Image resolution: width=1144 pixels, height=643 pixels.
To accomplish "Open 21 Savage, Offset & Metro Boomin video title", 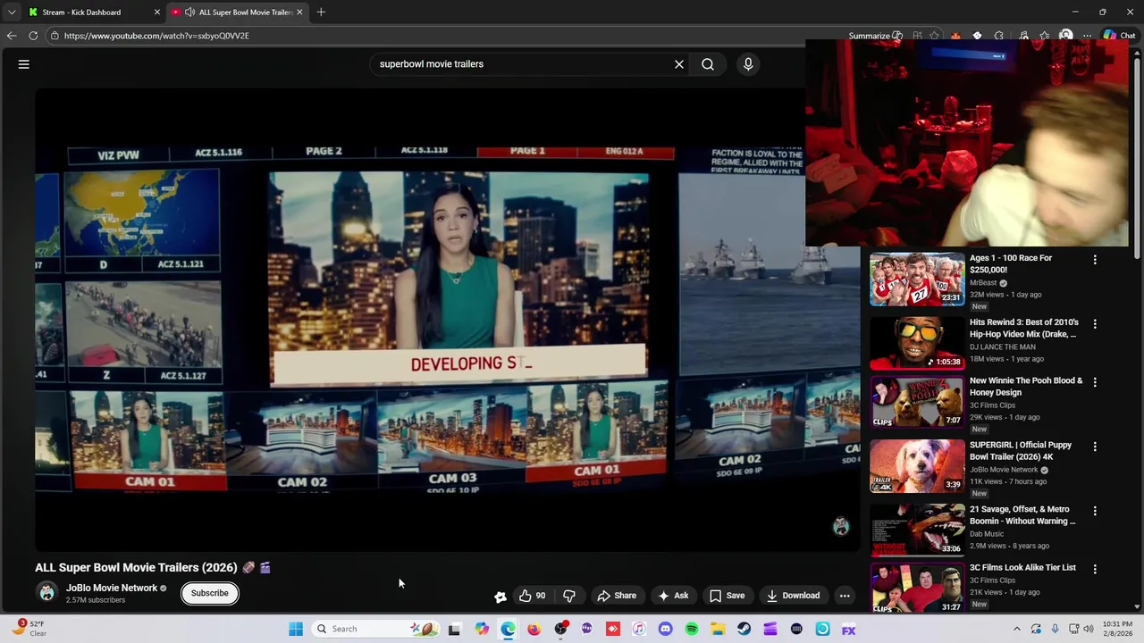I will click(1022, 515).
